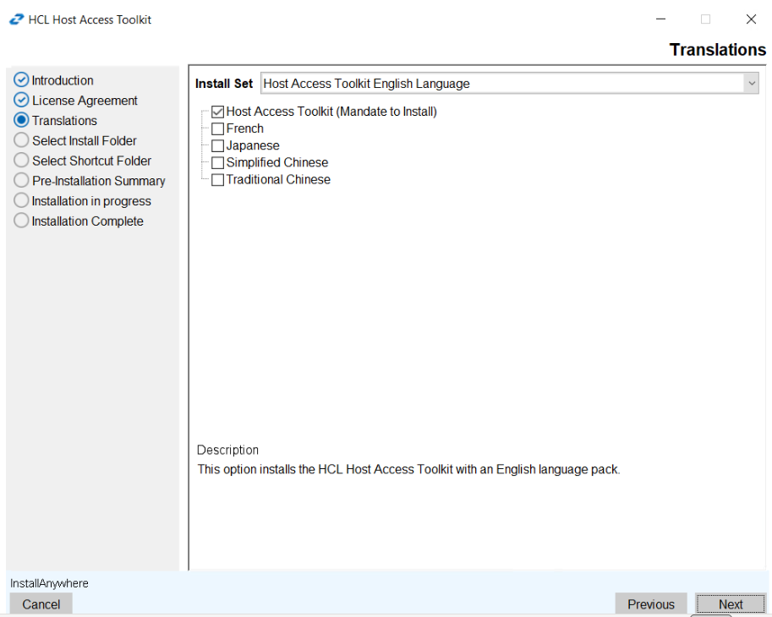Click the Host Access Toolkit tree item text

(x=331, y=112)
